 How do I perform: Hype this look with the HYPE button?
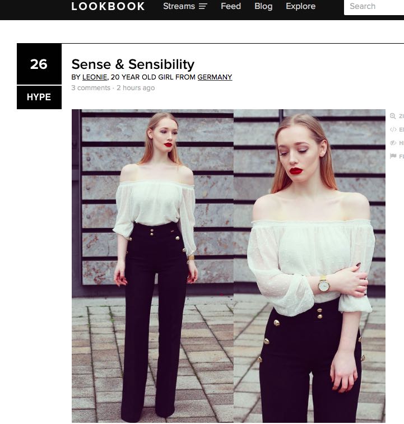tap(39, 97)
